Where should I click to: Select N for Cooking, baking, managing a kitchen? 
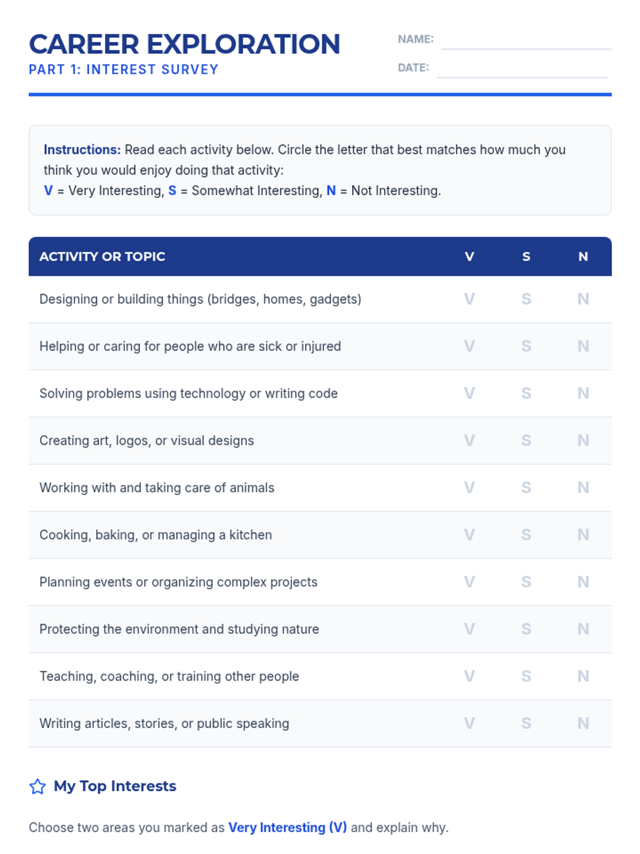pos(583,535)
